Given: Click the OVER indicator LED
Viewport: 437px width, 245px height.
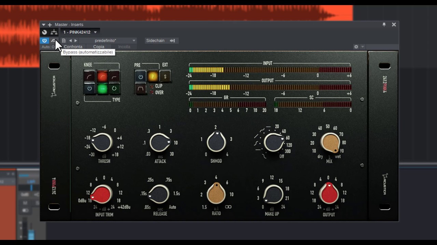Looking at the screenshot, I should coord(152,93).
